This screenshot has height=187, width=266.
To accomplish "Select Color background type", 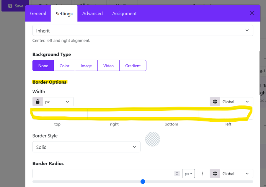I will pos(65,66).
